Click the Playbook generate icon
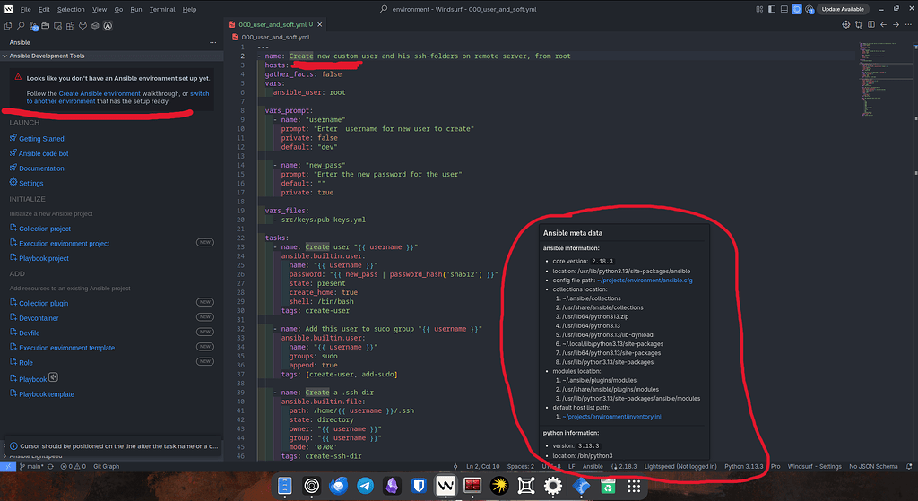Screen dimensions: 918x501 point(53,377)
